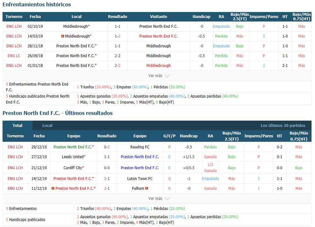Image resolution: width=315 pixels, height=227 pixels.
Task: Select the Total tab
Action: pos(17,125)
